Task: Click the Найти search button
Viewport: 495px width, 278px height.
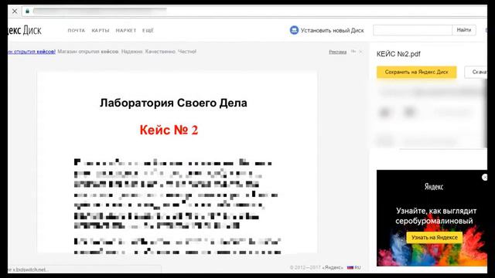Action: coord(464,30)
